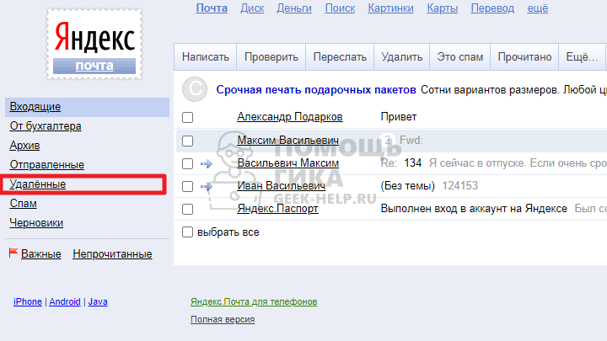Open the Удалённые folder
Viewport: 607px width, 341px height.
[38, 184]
